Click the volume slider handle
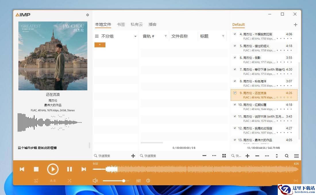The height and width of the screenshot is (195, 316). click(124, 181)
